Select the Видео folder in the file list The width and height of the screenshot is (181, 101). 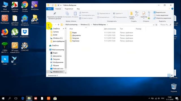[x=74, y=33]
